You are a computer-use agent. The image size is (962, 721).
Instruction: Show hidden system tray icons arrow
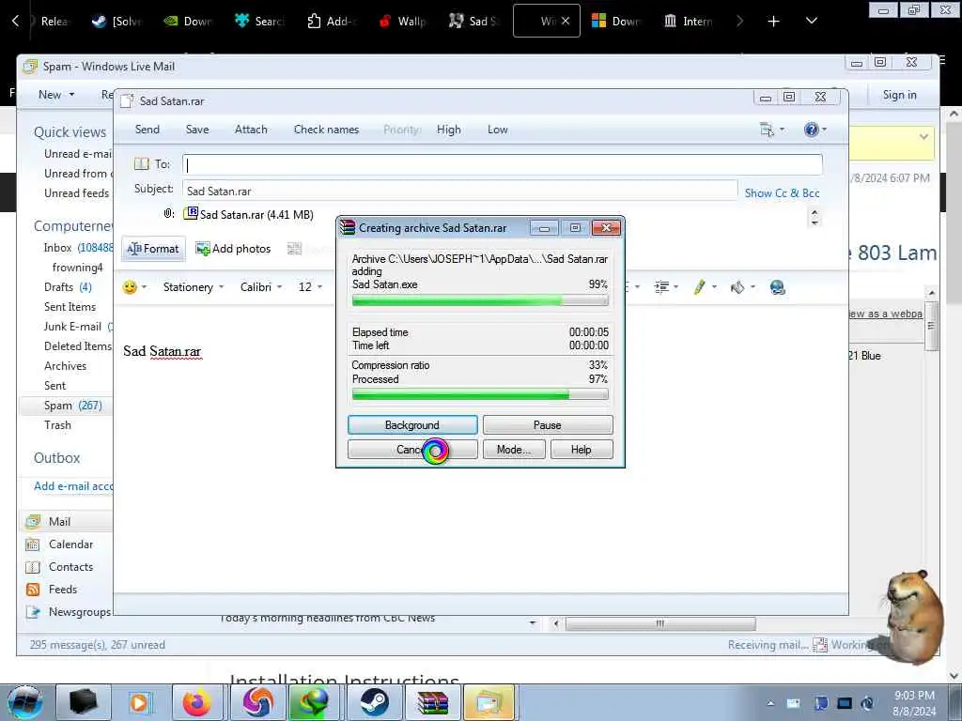pyautogui.click(x=770, y=703)
